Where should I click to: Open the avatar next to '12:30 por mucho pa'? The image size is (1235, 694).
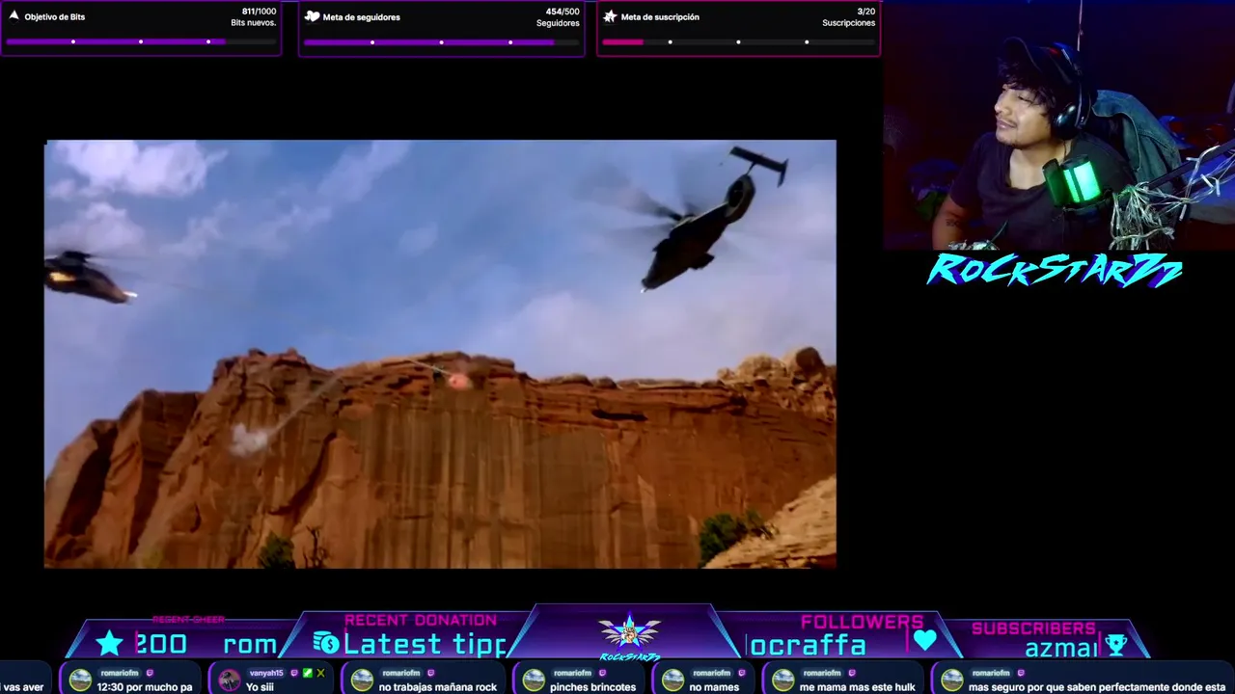pyautogui.click(x=80, y=681)
